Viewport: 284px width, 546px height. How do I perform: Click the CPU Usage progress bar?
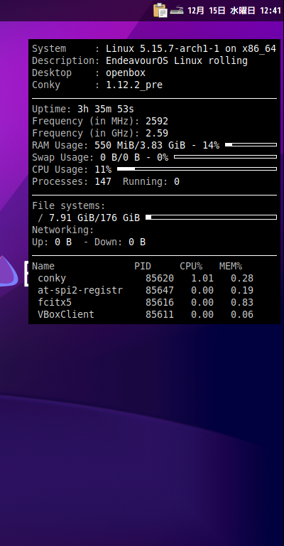[197, 169]
